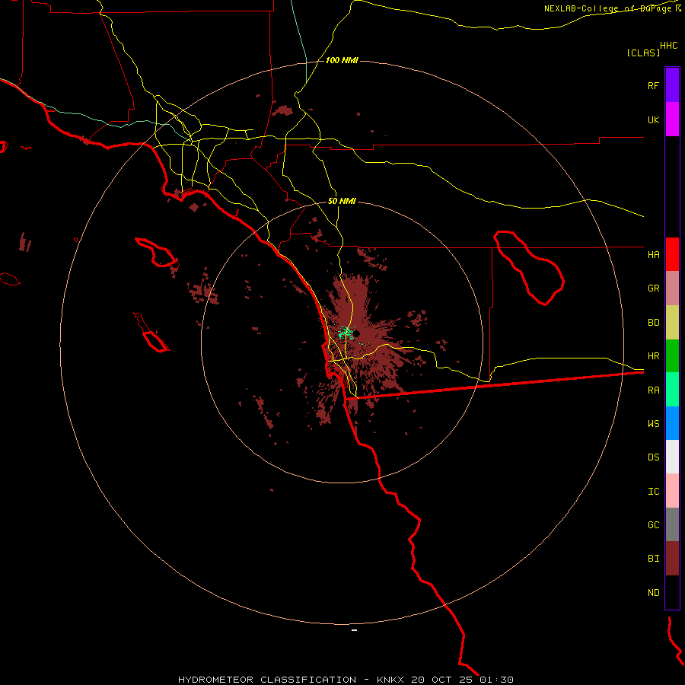Click the BI legend label
The width and height of the screenshot is (685, 685).
click(653, 559)
